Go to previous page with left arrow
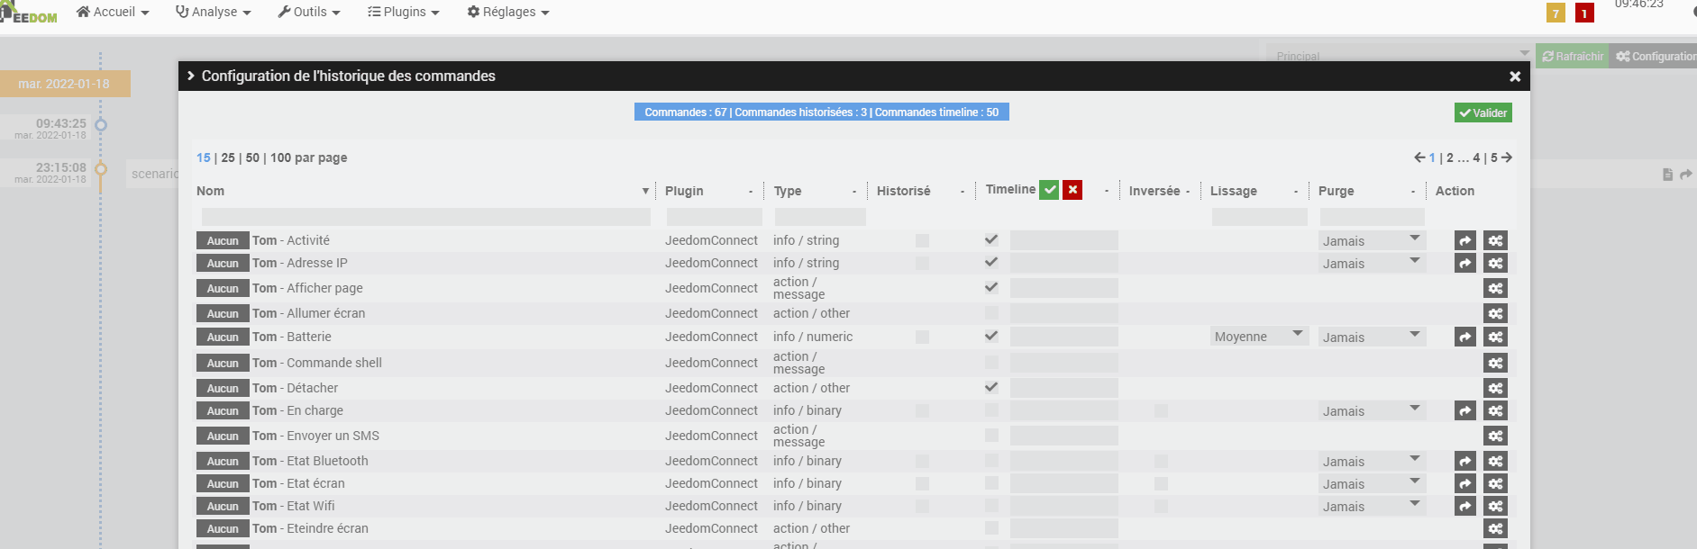This screenshot has height=549, width=1697. [x=1419, y=157]
